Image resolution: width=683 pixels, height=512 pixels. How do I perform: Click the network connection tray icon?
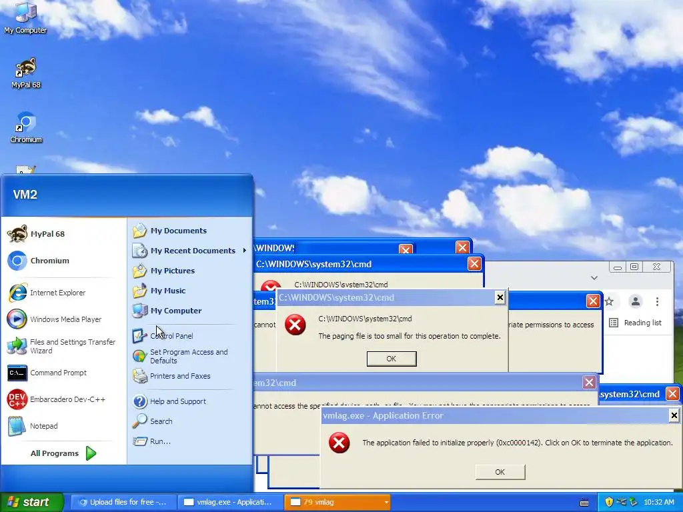[x=621, y=503]
